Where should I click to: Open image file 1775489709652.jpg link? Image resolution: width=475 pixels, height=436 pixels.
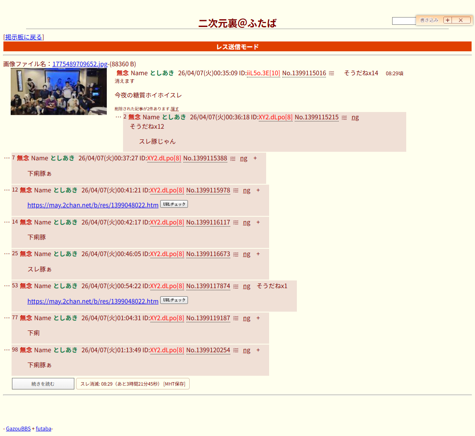(x=80, y=64)
